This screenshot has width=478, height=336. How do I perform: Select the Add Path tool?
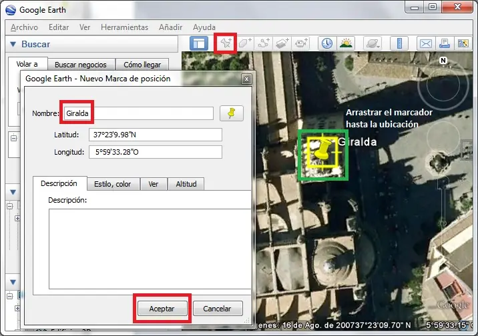264,43
